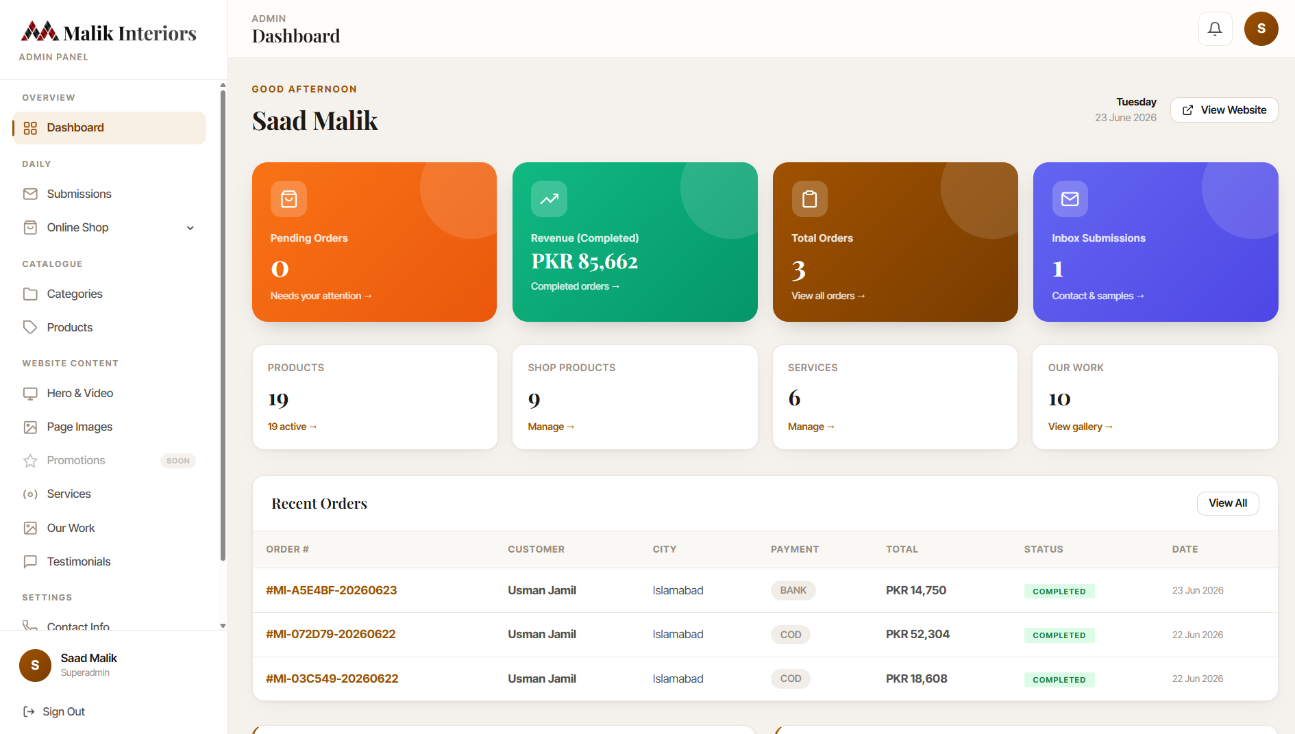Click the Sign Out arrow icon
1295x734 pixels.
[x=29, y=711]
